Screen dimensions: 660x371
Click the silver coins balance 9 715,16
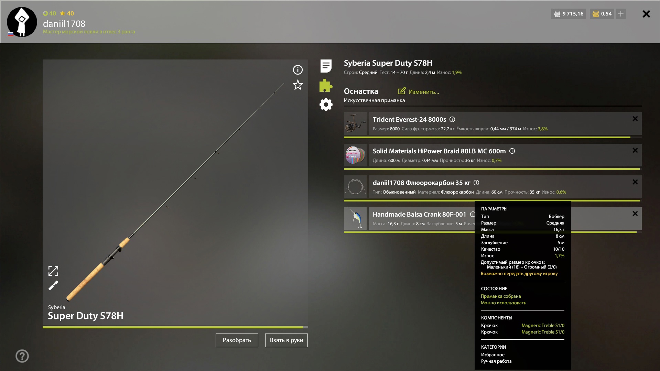tap(569, 14)
